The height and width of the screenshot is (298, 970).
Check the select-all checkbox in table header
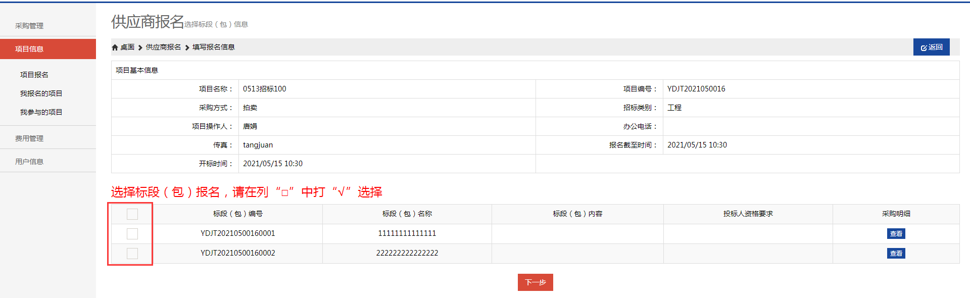click(132, 214)
